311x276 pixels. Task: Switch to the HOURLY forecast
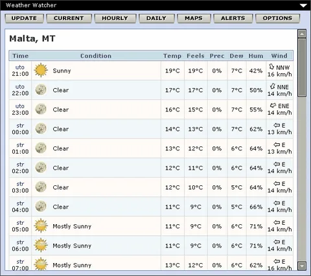pos(115,18)
